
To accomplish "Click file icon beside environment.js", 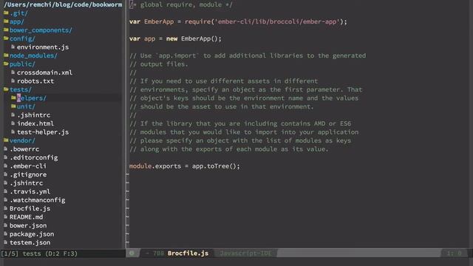I will tap(13, 47).
